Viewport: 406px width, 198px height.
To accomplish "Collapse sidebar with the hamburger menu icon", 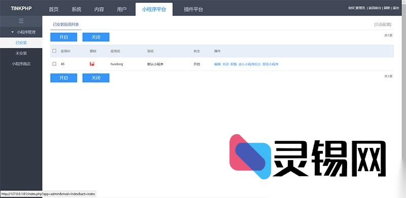I will click(x=21, y=21).
